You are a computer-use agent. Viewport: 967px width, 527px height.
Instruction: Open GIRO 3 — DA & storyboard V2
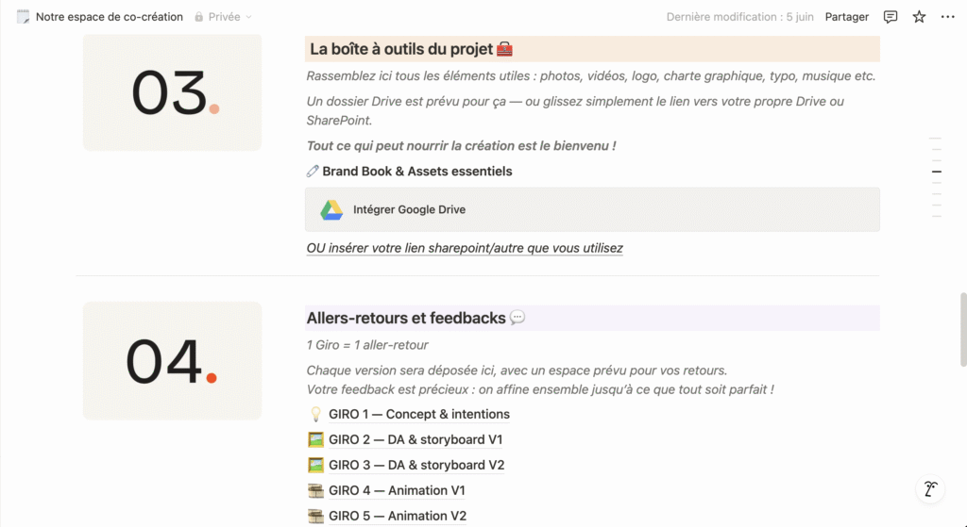click(x=416, y=465)
